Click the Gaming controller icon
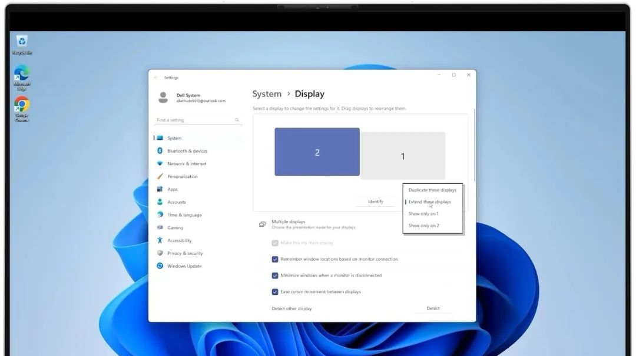 [160, 227]
